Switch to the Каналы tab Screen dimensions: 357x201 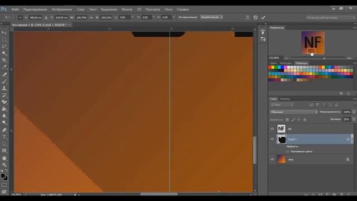[x=285, y=99]
